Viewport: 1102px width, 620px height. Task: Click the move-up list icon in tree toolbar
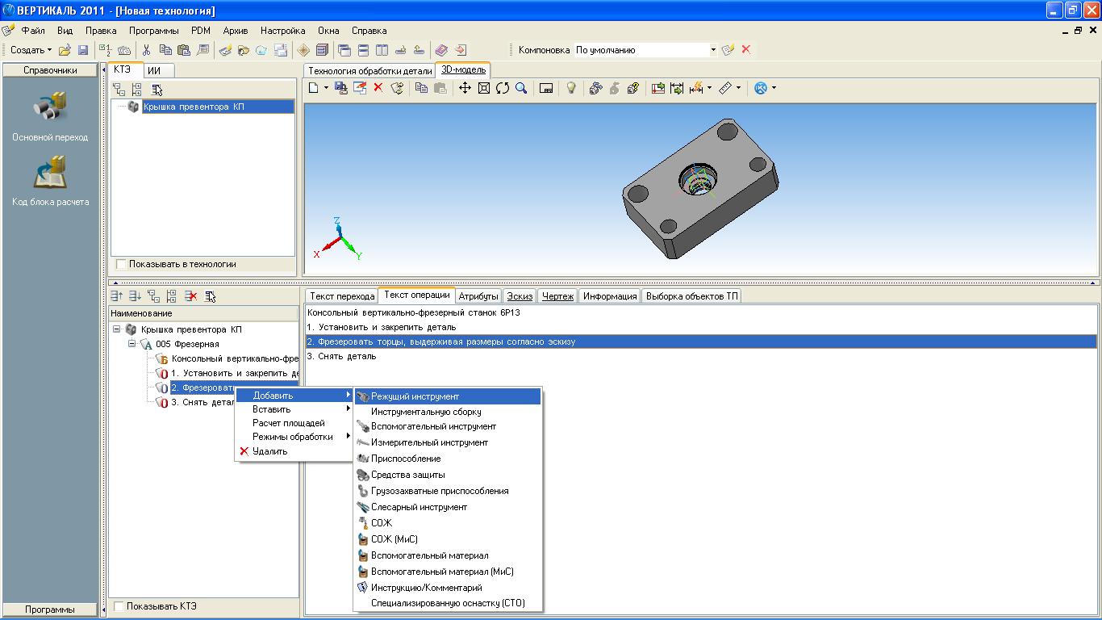(x=117, y=296)
